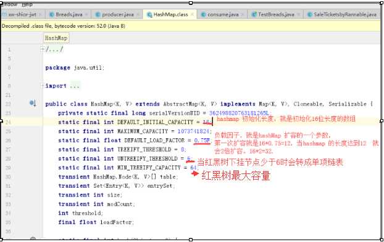Switch to the xw-shior-jwt tab
The width and height of the screenshot is (384, 242).
[x=22, y=14]
